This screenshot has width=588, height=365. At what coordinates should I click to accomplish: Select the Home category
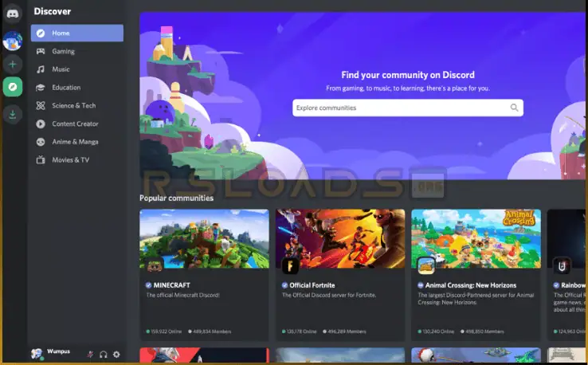click(76, 33)
